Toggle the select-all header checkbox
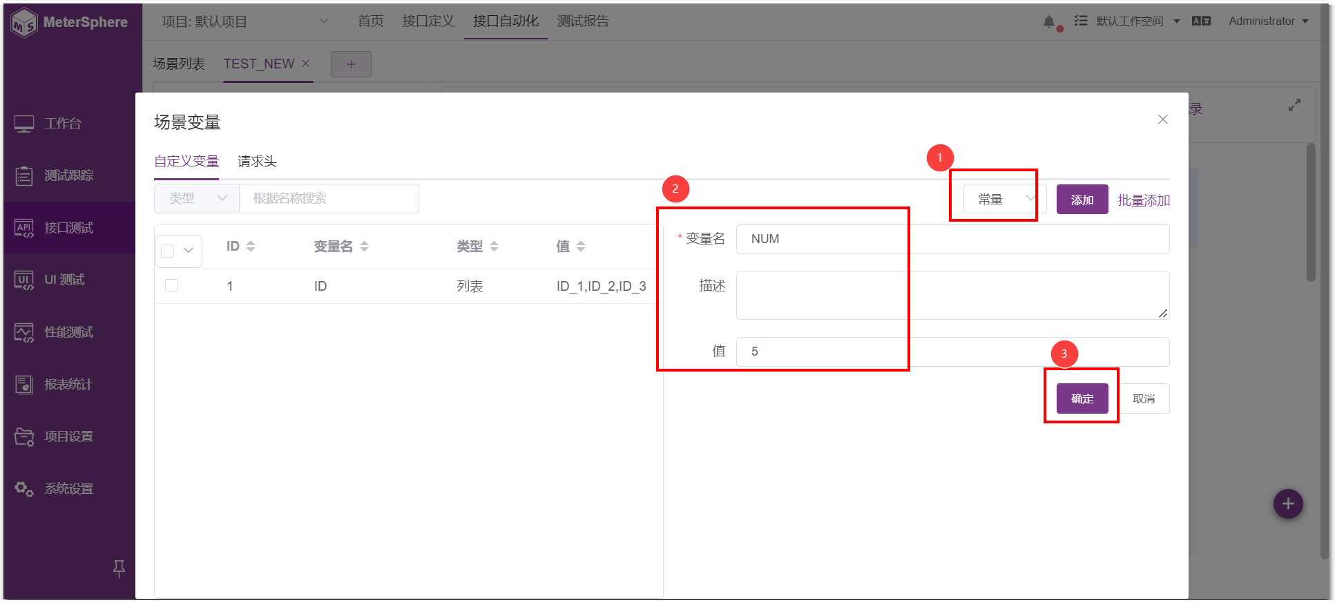Screen dimensions: 1335x605 (168, 251)
